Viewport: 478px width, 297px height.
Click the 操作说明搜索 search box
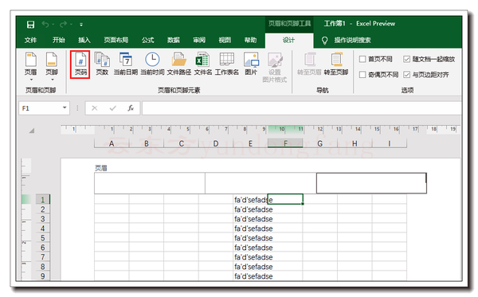[352, 40]
